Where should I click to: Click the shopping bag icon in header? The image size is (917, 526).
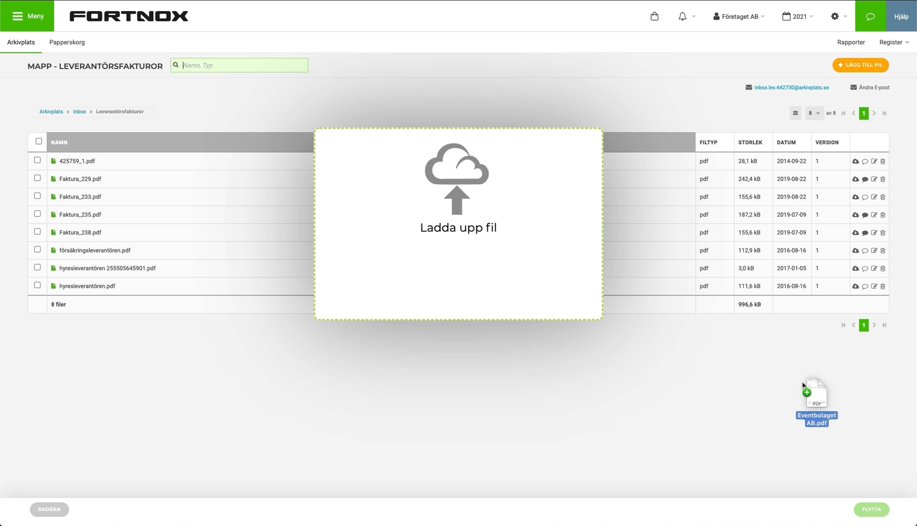[655, 16]
